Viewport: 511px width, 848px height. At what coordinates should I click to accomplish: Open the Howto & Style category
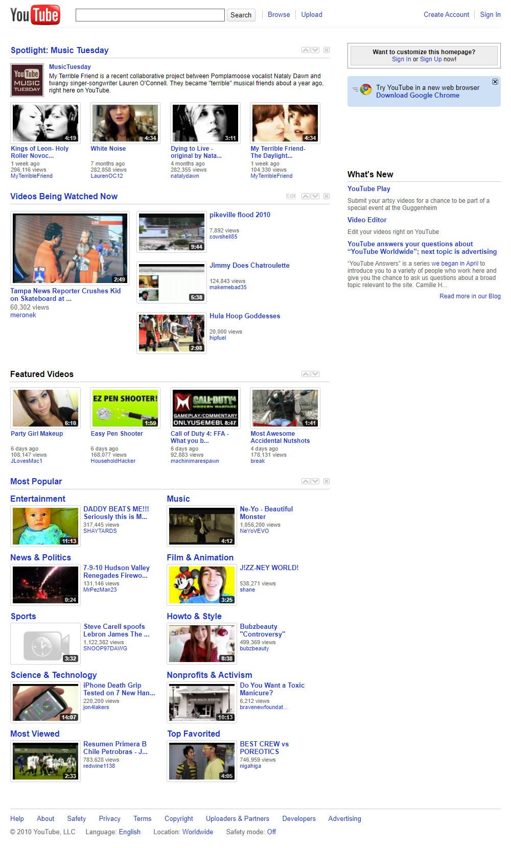tap(194, 617)
